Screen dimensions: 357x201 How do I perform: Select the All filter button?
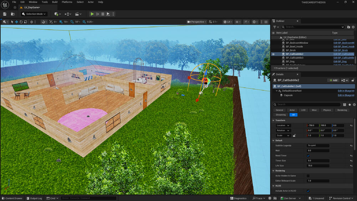pyautogui.click(x=293, y=115)
